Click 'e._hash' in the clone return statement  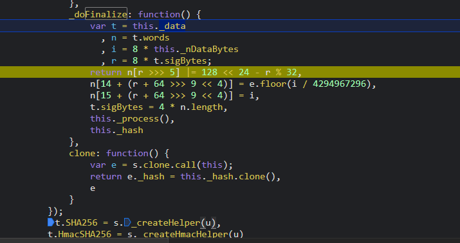[146, 176]
